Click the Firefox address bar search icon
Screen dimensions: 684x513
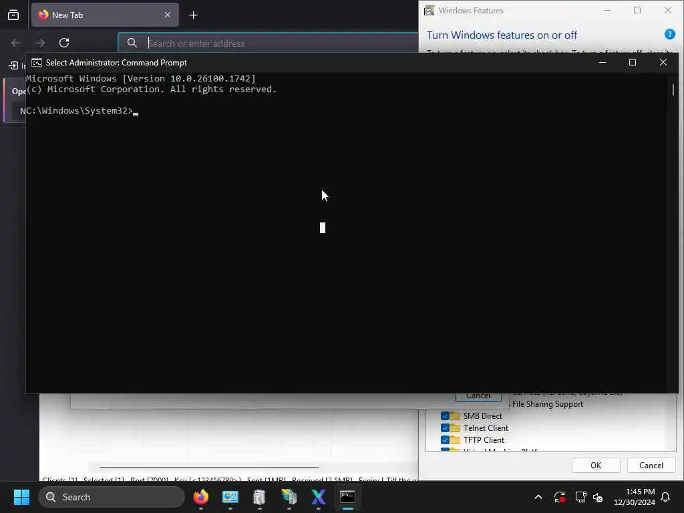click(132, 43)
